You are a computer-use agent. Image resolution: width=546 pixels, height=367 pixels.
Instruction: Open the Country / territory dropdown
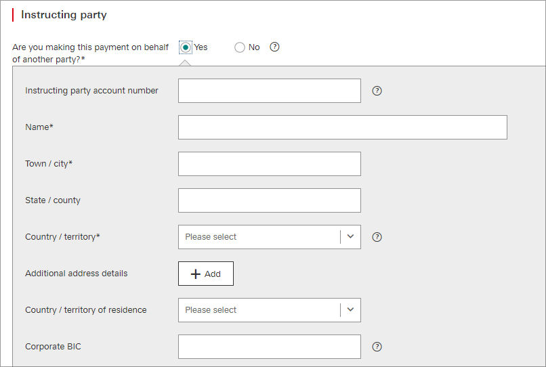pos(259,237)
